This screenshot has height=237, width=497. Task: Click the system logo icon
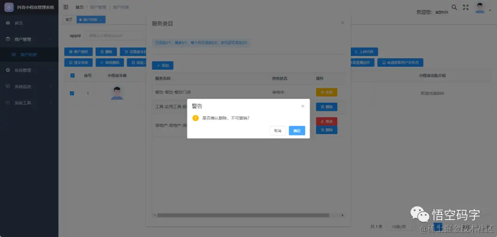tap(9, 7)
